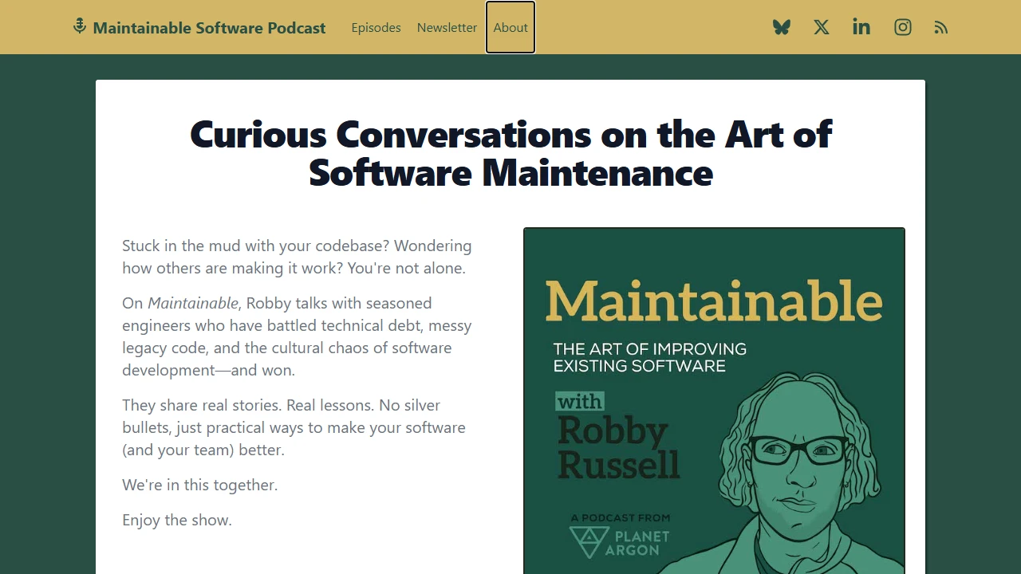This screenshot has height=574, width=1021.
Task: View the Instagram profile icon
Action: click(x=902, y=27)
